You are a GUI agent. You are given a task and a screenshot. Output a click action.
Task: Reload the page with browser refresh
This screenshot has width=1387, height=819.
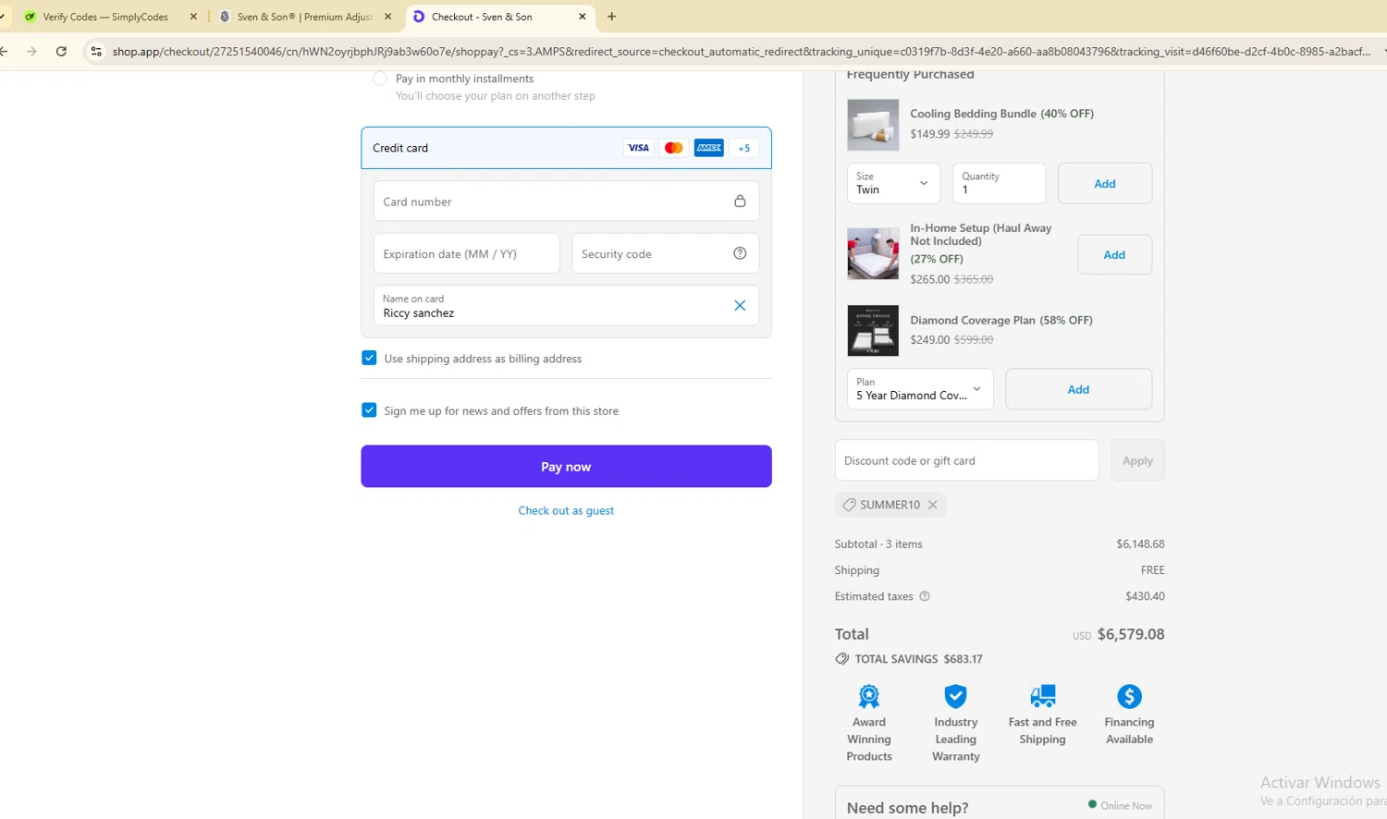(61, 52)
